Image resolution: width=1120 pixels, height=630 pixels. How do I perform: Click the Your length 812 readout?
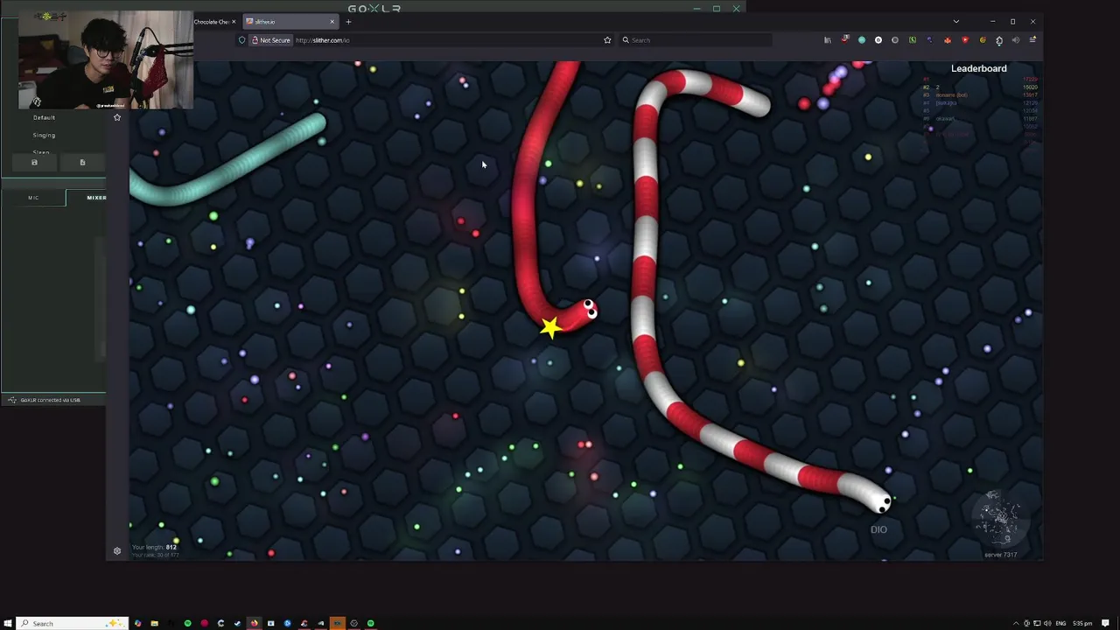coord(154,548)
